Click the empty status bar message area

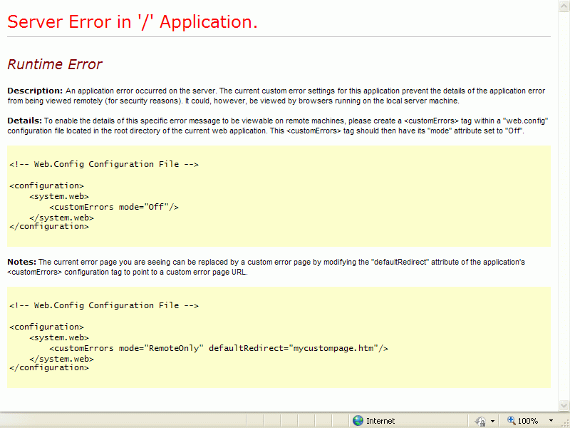coord(171,421)
